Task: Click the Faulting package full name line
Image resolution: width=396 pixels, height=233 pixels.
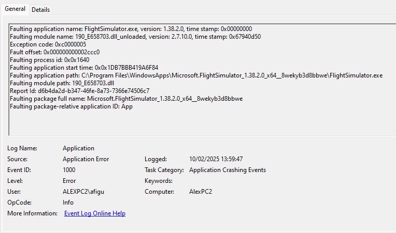Action: tap(126, 98)
